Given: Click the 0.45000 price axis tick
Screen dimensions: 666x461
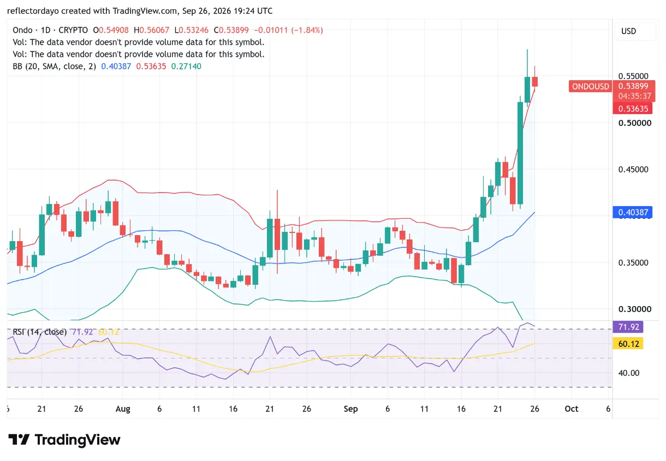Looking at the screenshot, I should point(633,169).
